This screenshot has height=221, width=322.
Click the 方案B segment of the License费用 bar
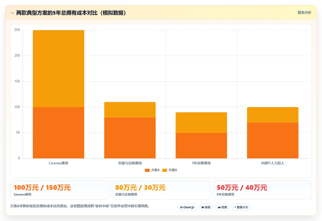tap(59, 69)
